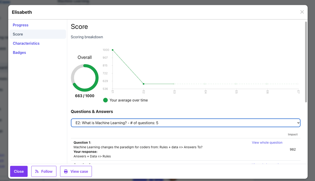Open View whole question link for Question 1
The width and height of the screenshot is (315, 181).
coord(267,142)
